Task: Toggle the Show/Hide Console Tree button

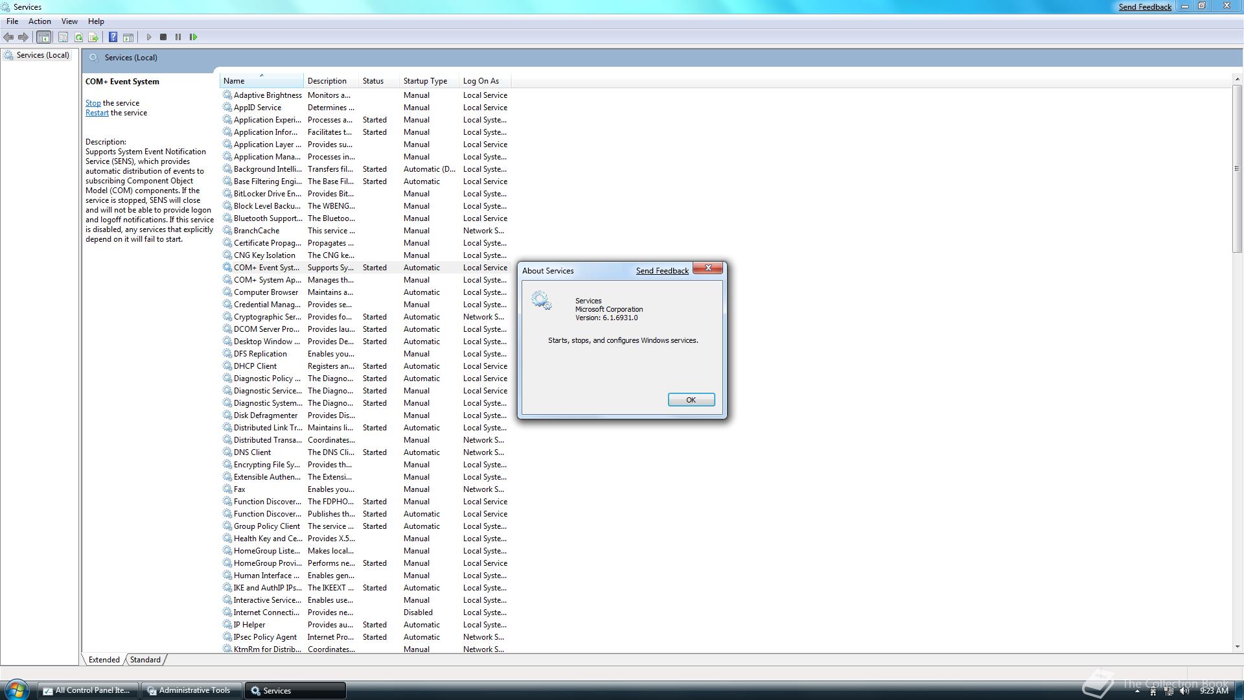Action: click(x=43, y=37)
